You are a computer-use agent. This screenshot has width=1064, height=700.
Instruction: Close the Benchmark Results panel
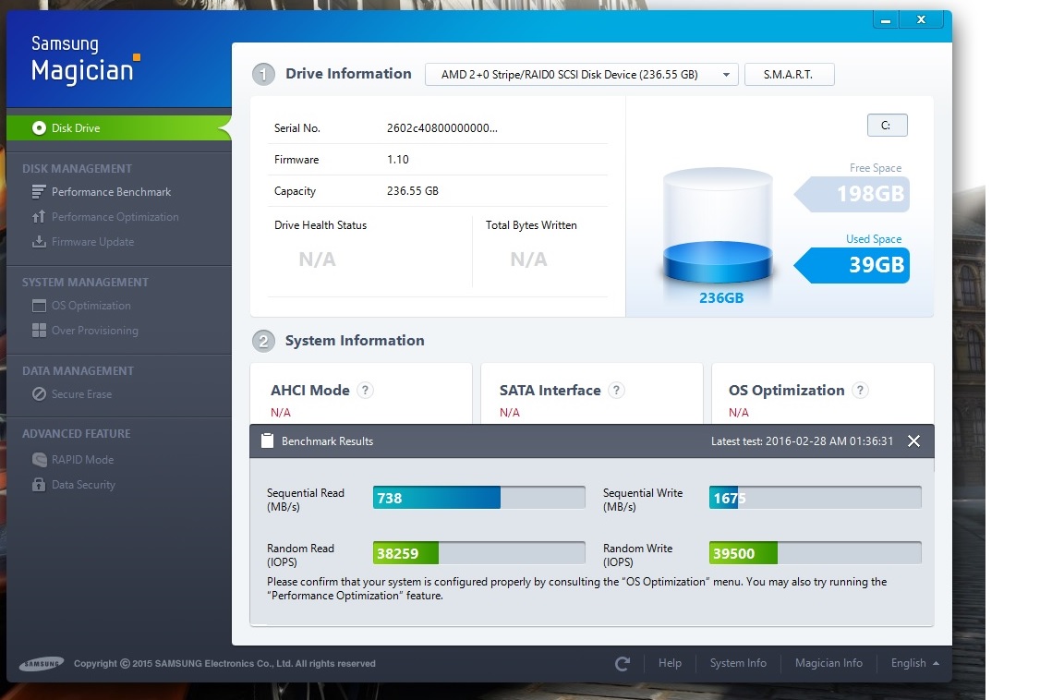tap(914, 441)
